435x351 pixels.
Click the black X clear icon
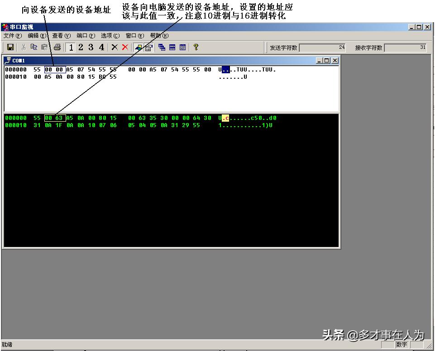115,47
